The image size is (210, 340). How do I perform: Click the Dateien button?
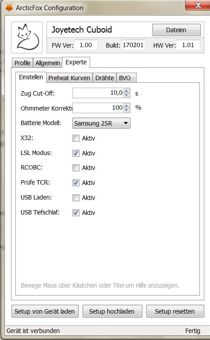click(177, 30)
